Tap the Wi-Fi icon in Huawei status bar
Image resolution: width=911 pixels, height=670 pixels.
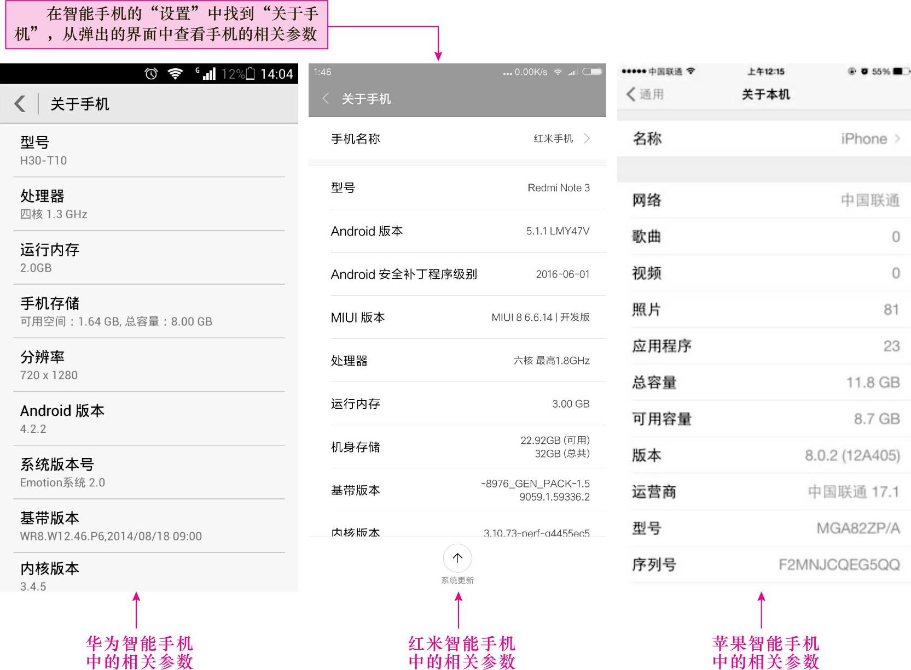point(175,74)
